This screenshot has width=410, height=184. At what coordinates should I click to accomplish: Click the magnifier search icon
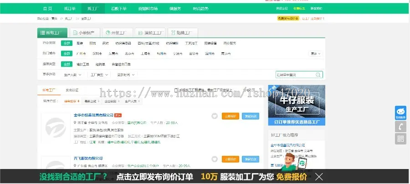pos(318,75)
